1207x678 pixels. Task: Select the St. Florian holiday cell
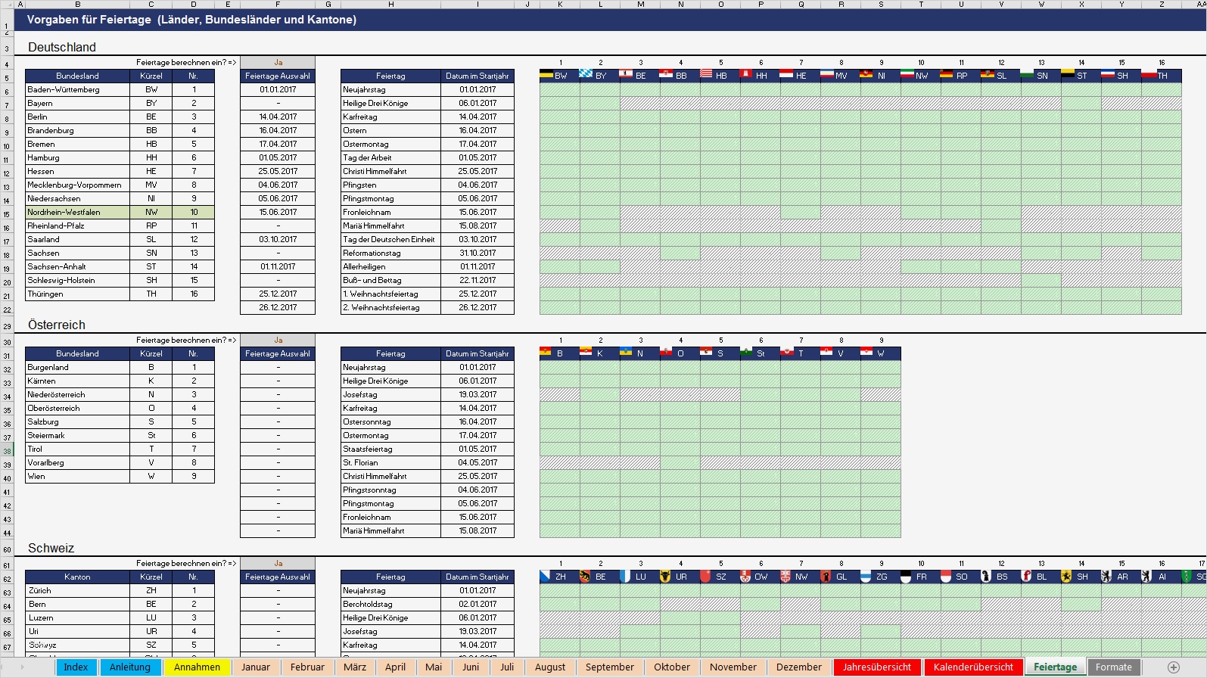390,462
